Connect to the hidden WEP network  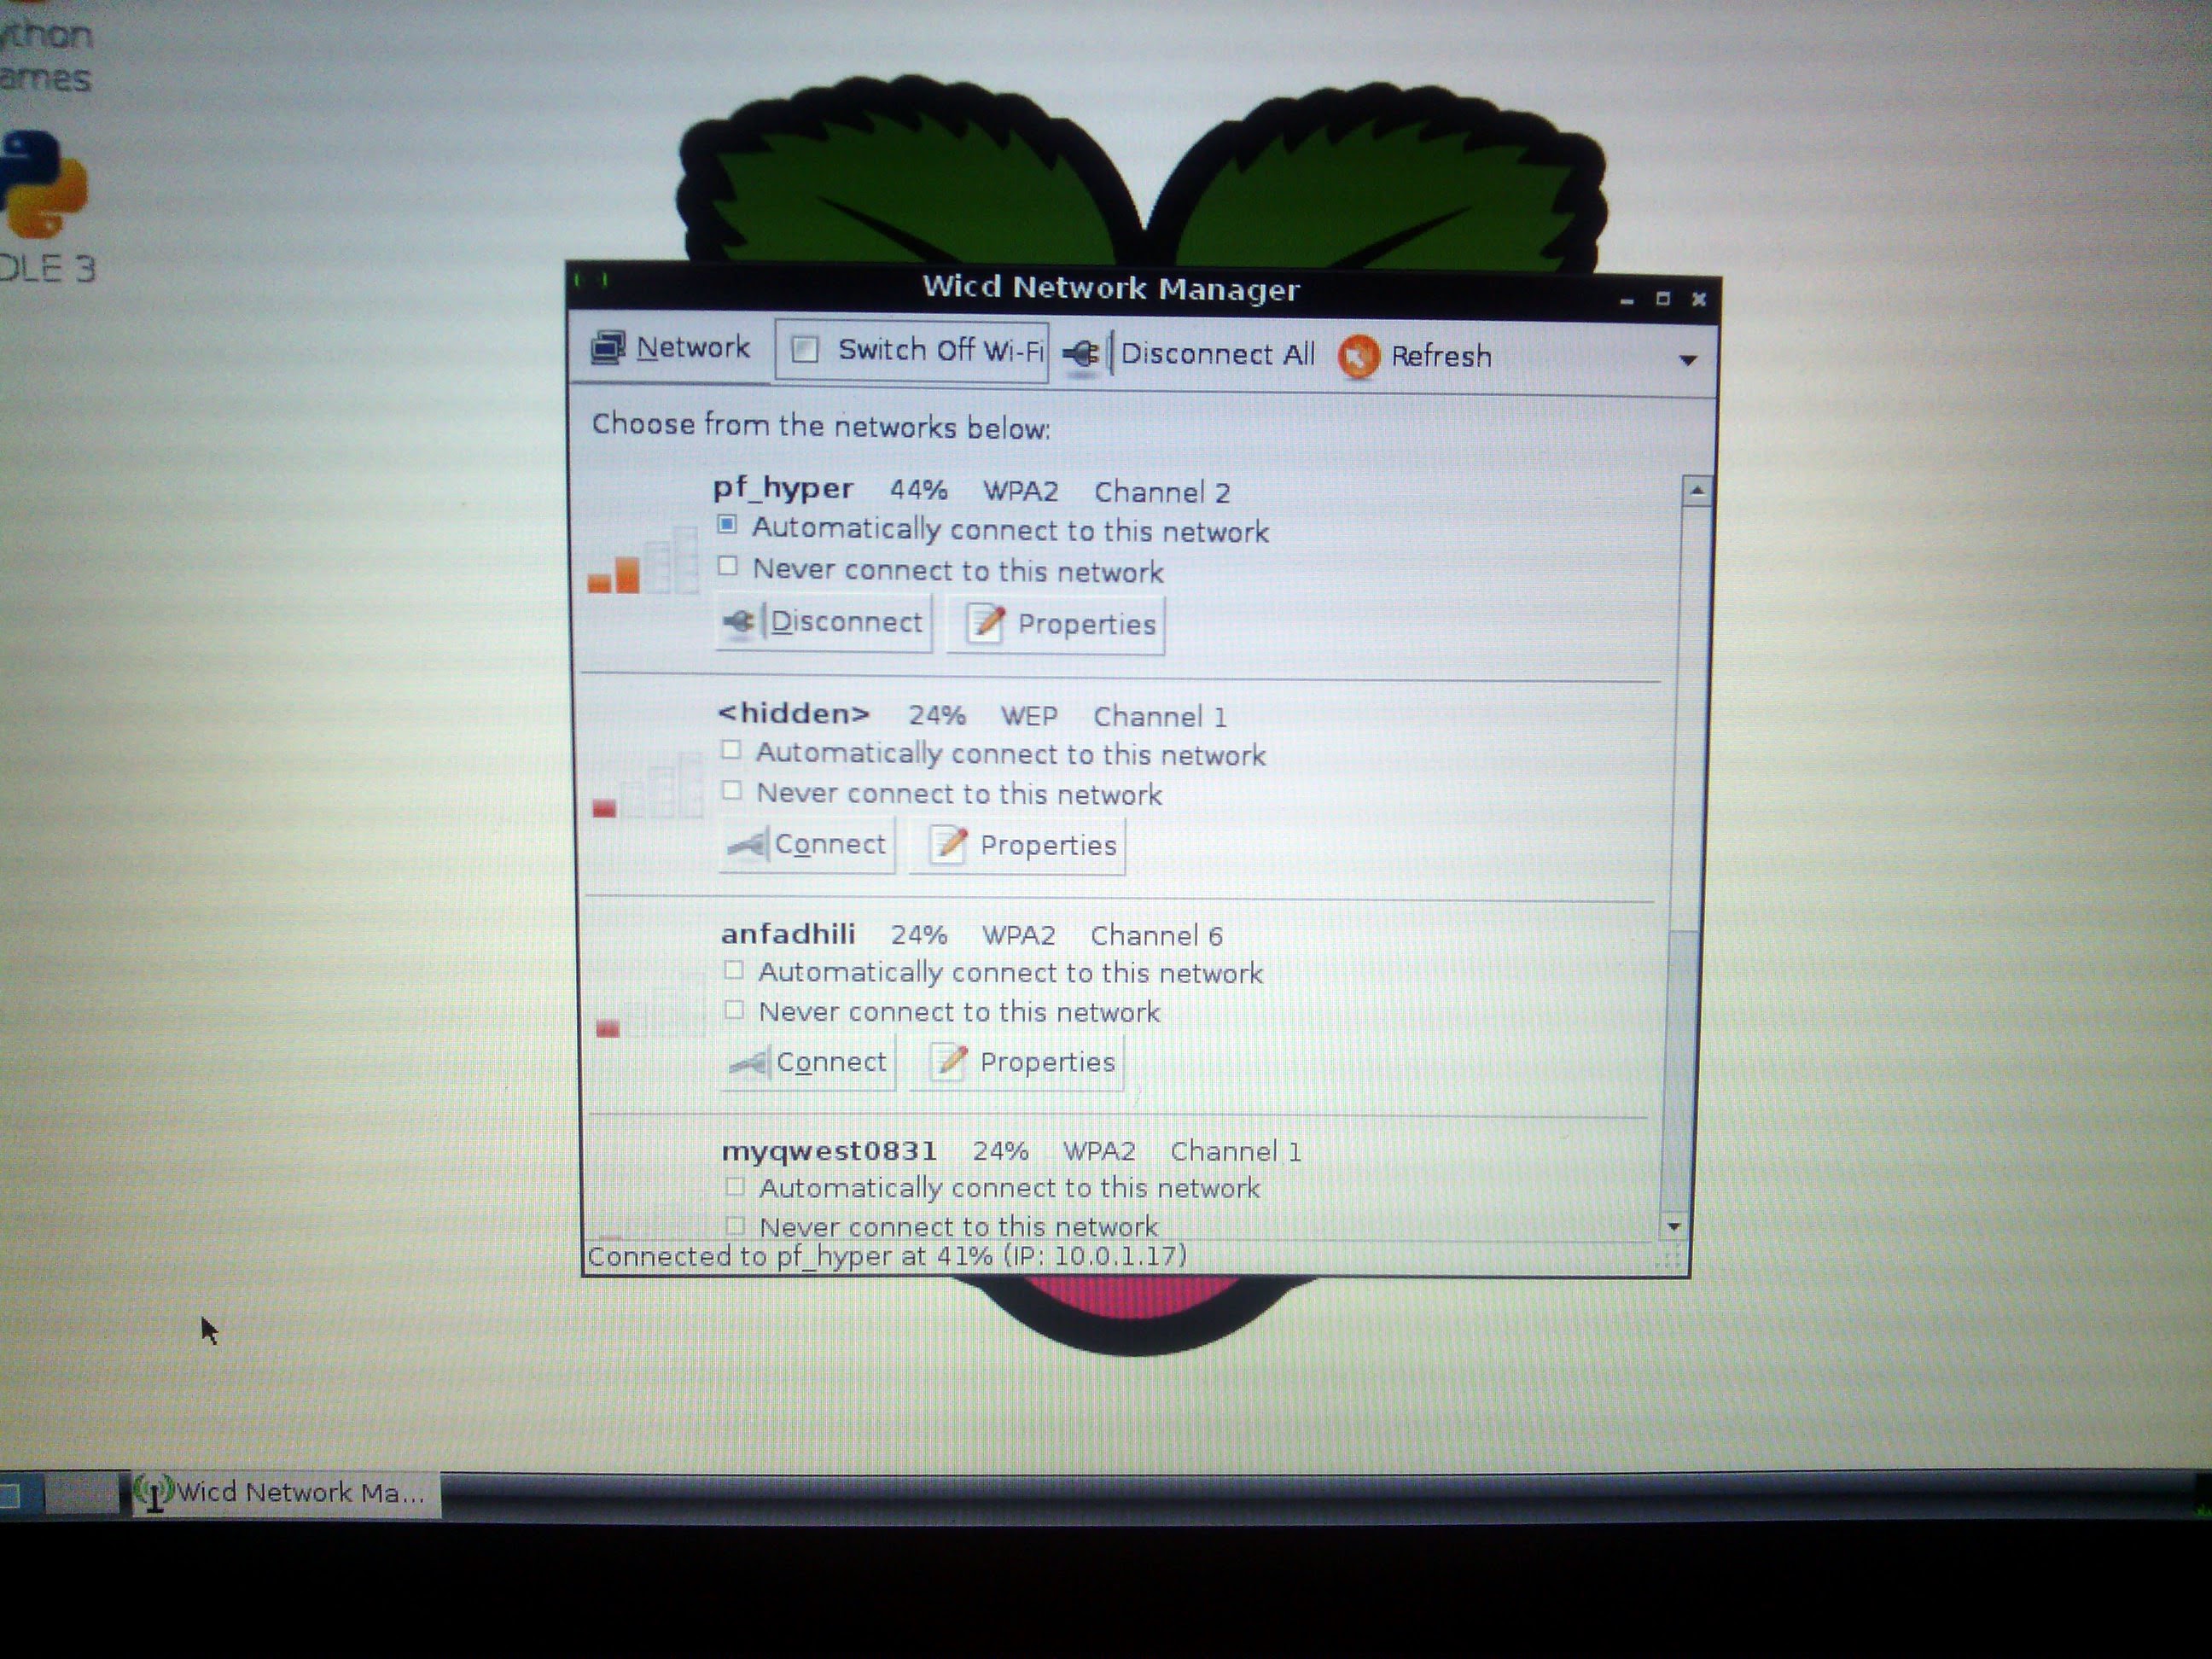pyautogui.click(x=807, y=845)
